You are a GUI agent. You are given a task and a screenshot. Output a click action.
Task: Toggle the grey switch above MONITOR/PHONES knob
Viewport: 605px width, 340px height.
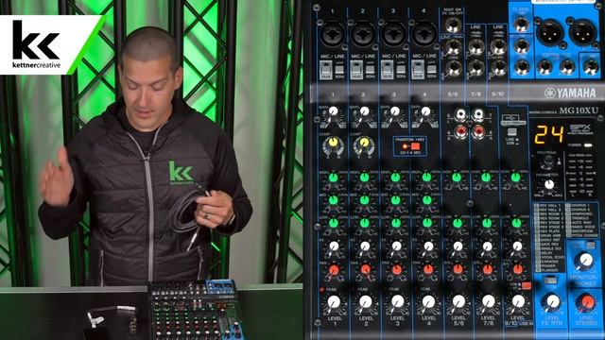coord(591,246)
